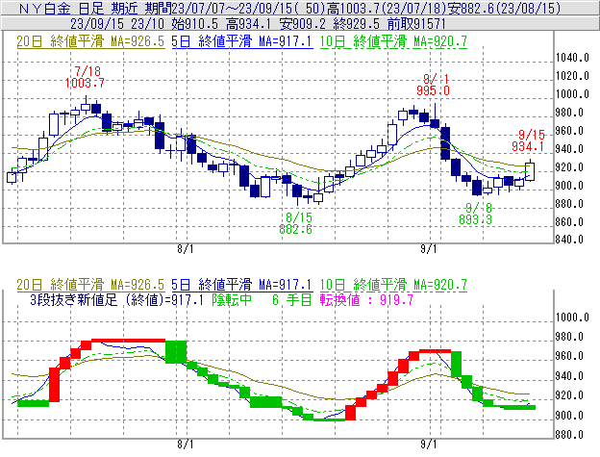Select lower chart 10日 終値平滑 MA=920.7 legend
The height and width of the screenshot is (457, 600).
click(393, 285)
